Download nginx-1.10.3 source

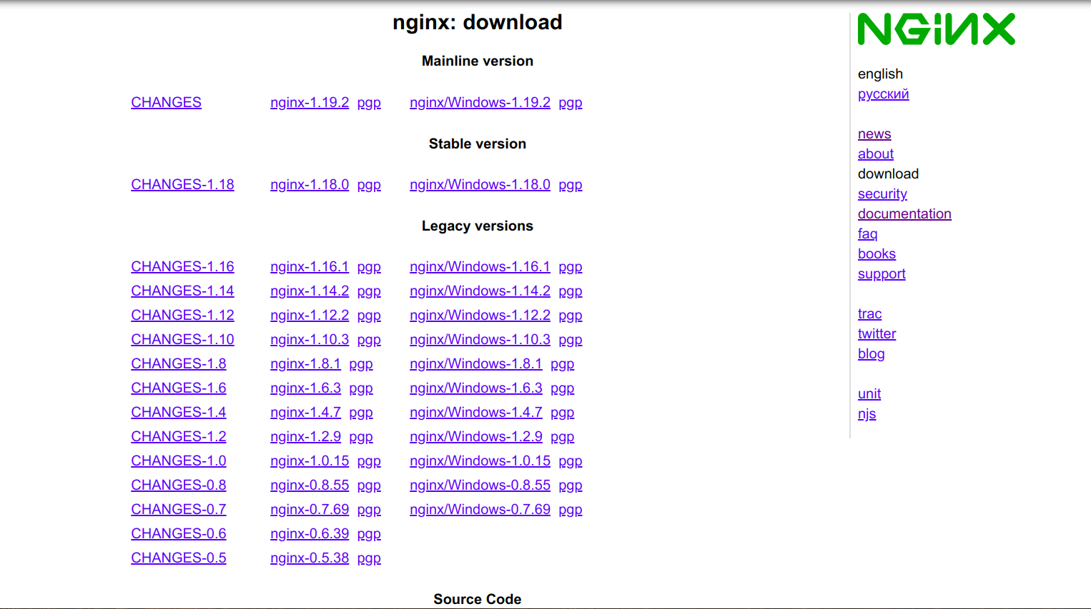[x=310, y=339]
